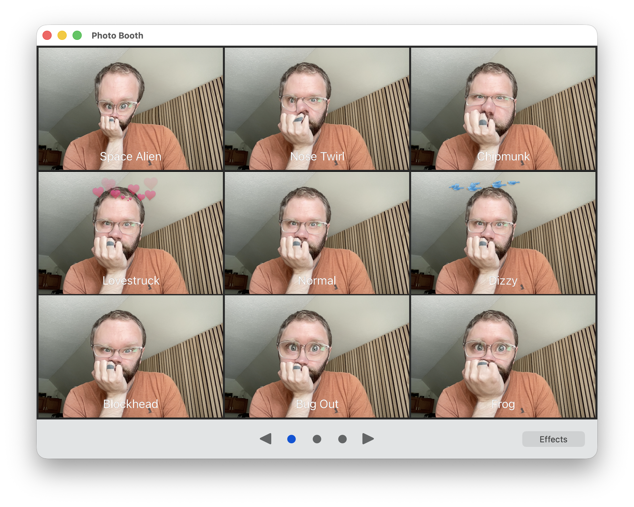Apply the Nose Twirl effect

[317, 109]
